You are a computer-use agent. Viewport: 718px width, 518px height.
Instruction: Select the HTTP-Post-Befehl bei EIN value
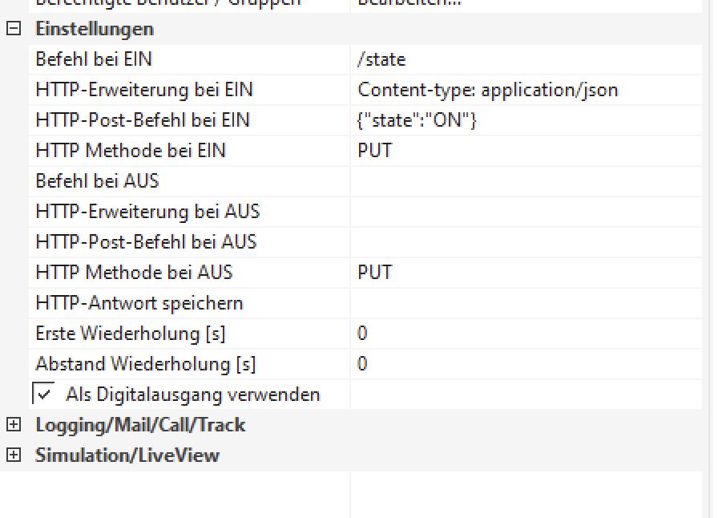click(525, 120)
